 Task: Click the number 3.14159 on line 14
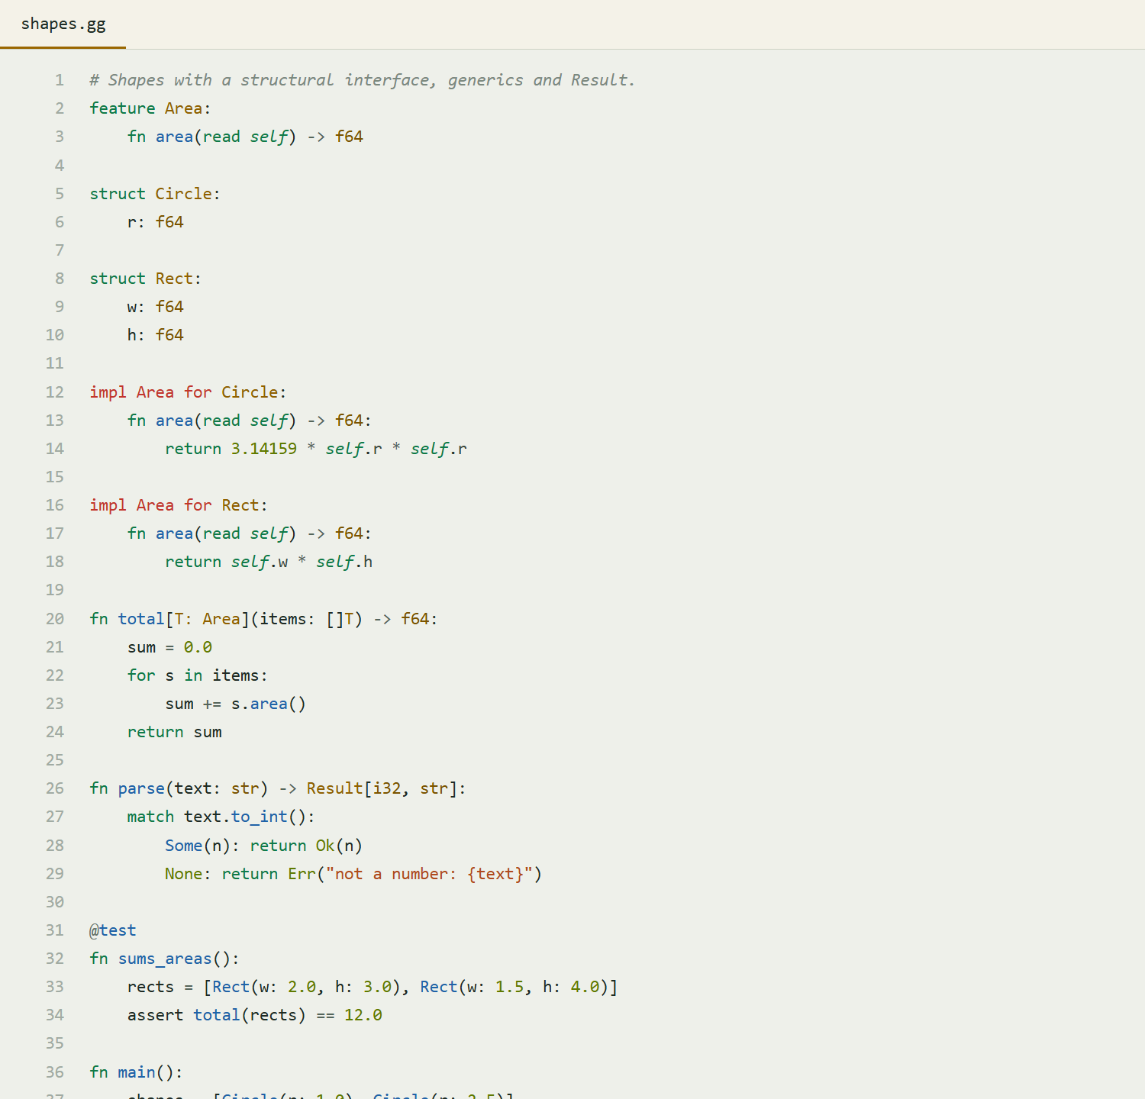pos(264,449)
